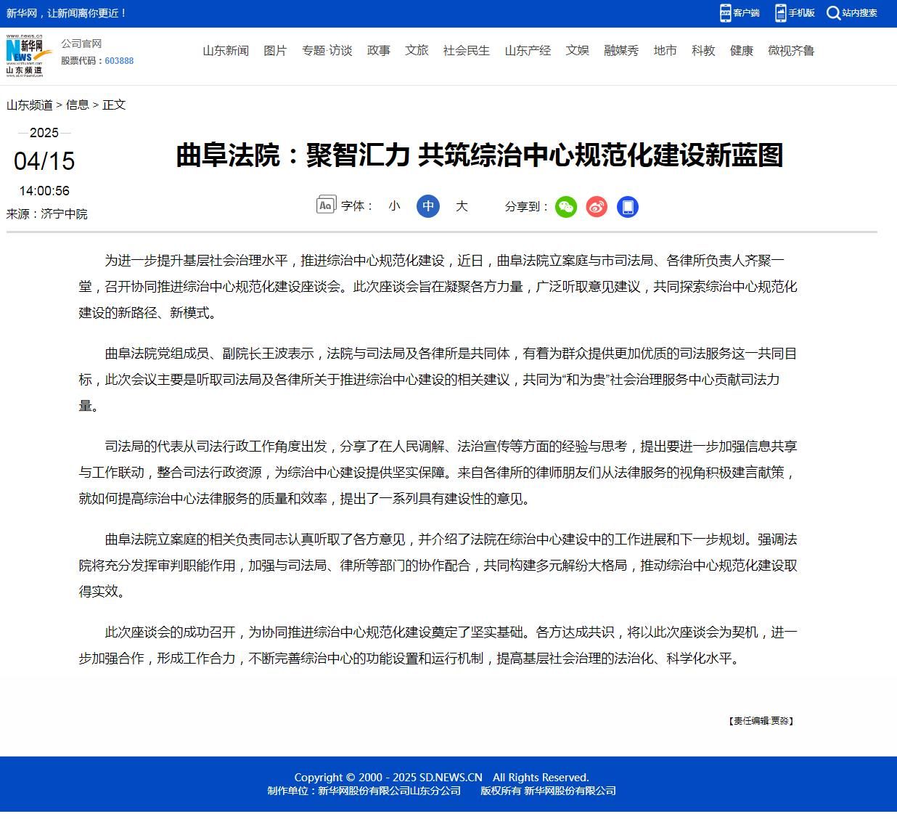Go to 科教 section

(703, 51)
